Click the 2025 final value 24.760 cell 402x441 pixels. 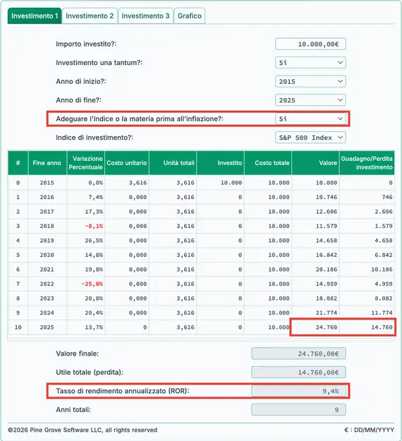[316, 327]
